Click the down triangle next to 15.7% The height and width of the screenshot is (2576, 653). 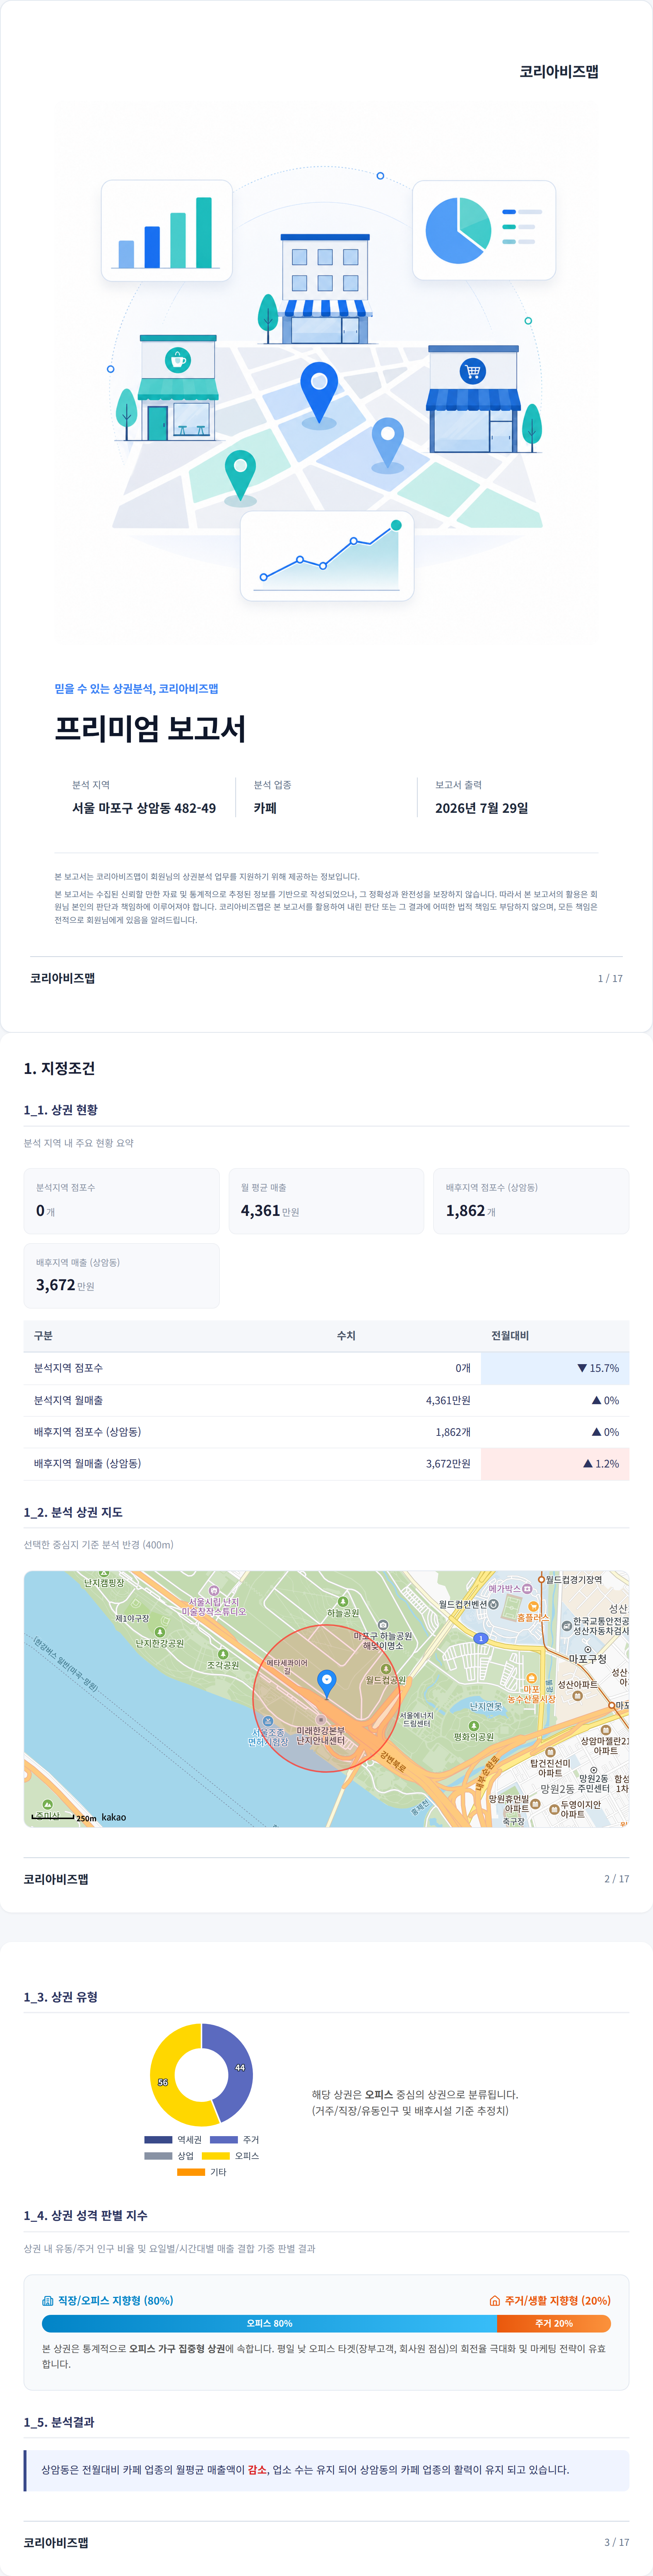click(582, 1368)
